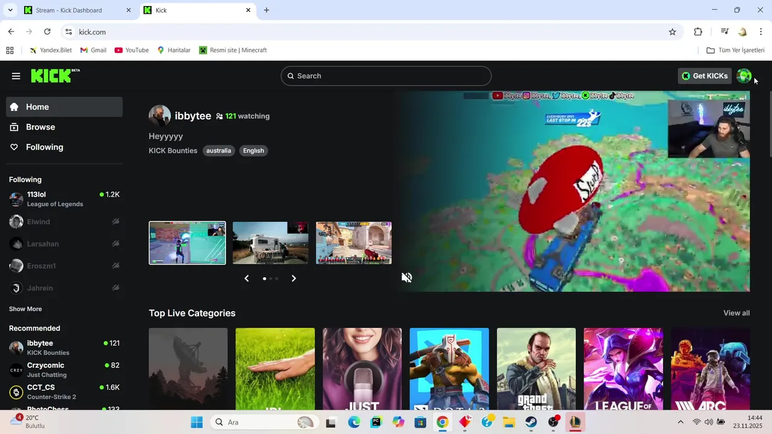Open YouTube bookmark
This screenshot has width=772, height=434.
pos(131,50)
